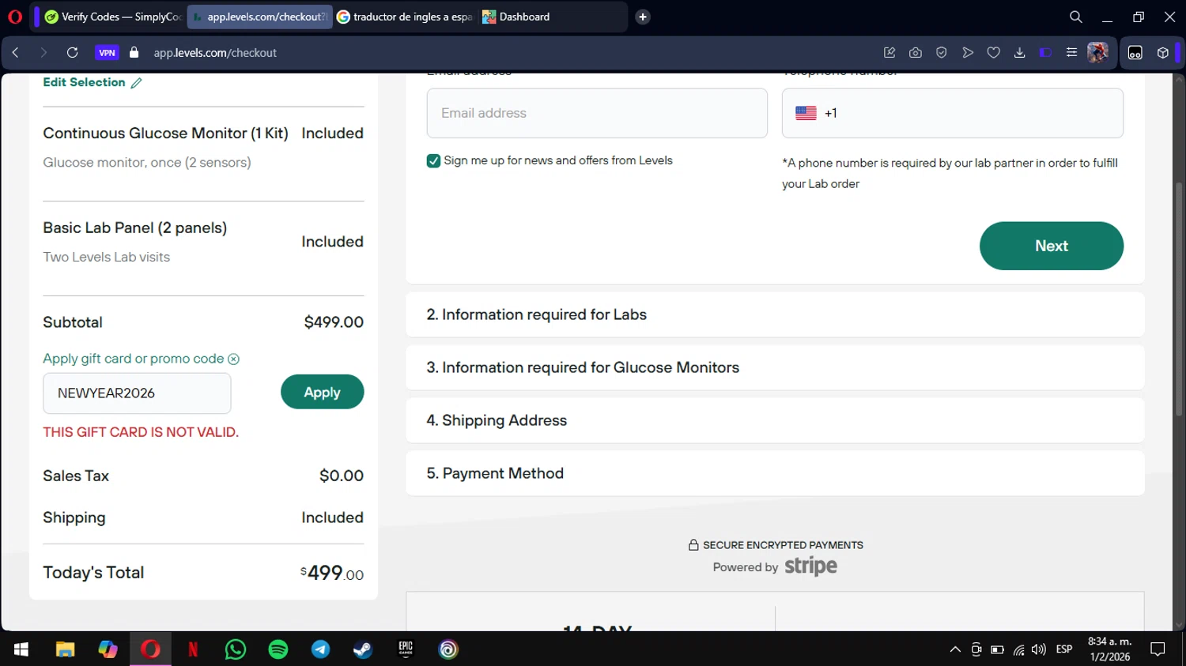1186x666 pixels.
Task: Open WhatsApp from the taskbar
Action: pyautogui.click(x=236, y=649)
